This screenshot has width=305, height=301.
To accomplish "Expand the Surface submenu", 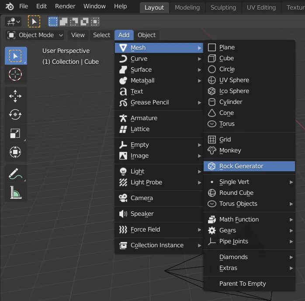I will pos(159,69).
